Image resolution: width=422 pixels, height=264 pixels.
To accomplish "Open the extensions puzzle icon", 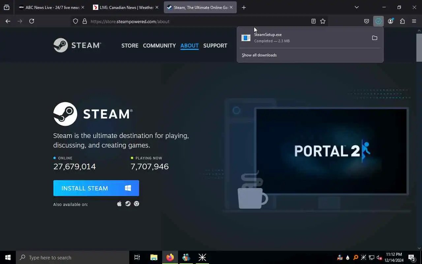I will point(402,21).
